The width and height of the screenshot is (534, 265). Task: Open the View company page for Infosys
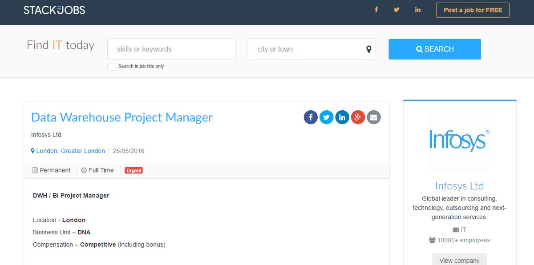click(459, 260)
